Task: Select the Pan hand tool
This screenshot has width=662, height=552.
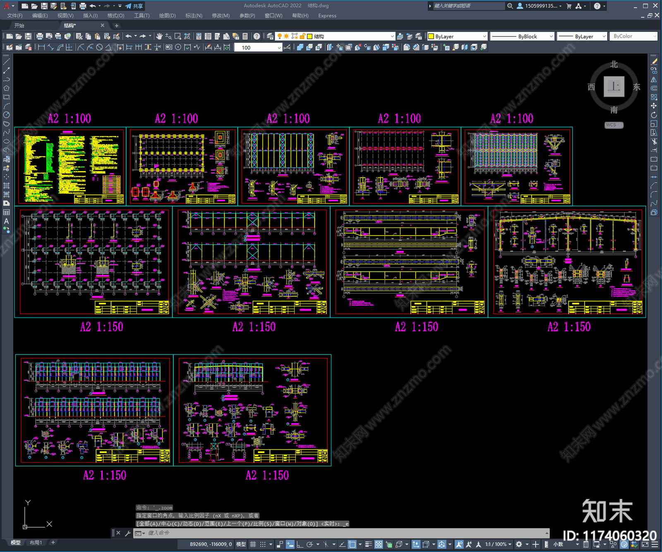Action: 159,36
